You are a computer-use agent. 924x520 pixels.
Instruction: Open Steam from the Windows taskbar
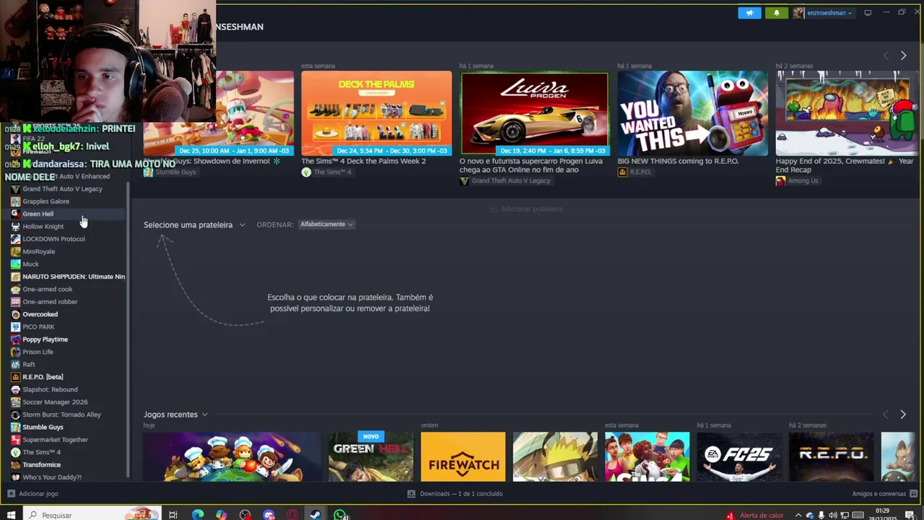[315, 515]
